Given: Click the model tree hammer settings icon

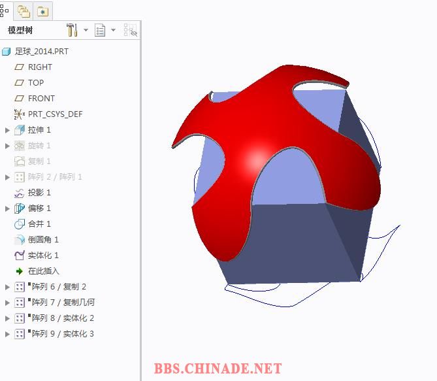Looking at the screenshot, I should coord(73,30).
